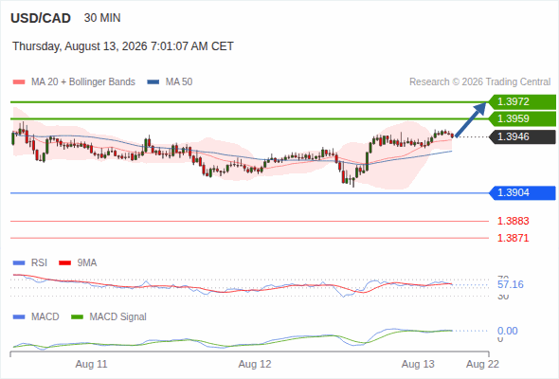Viewport: 559px width, 379px height.
Task: Click the MACD blue legend marker
Action: click(x=19, y=317)
